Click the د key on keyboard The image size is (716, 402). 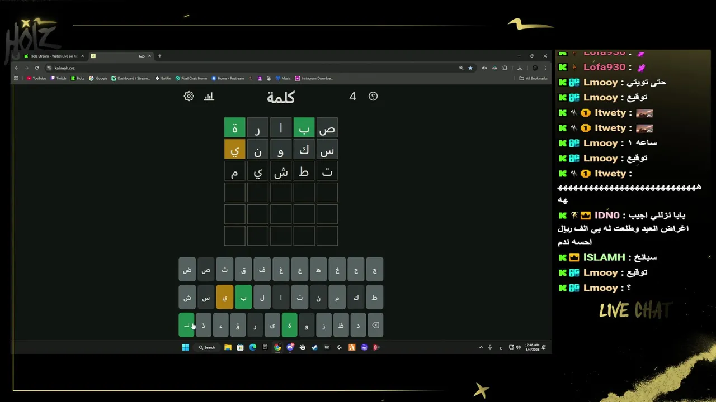pyautogui.click(x=358, y=326)
